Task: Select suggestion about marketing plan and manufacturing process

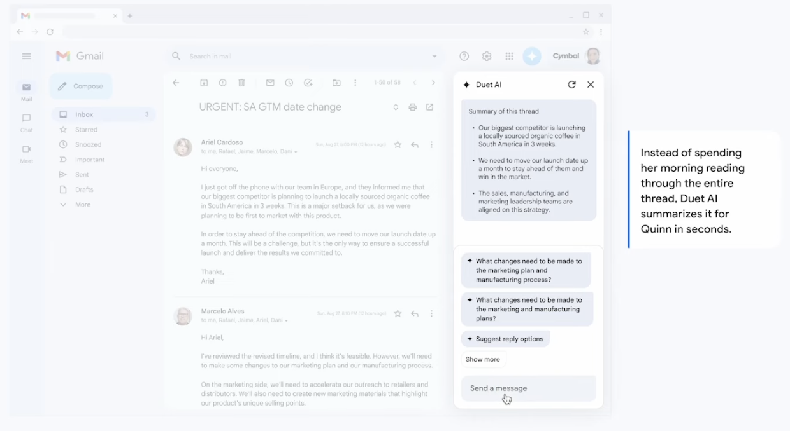Action: [x=526, y=270]
